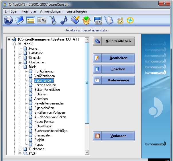Open the Anwendungen menu
Image resolution: width=173 pixels, height=161 pixels.
click(51, 11)
